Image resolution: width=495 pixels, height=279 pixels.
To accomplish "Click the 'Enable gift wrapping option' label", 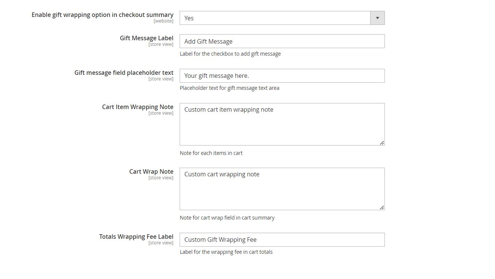I will click(x=102, y=15).
